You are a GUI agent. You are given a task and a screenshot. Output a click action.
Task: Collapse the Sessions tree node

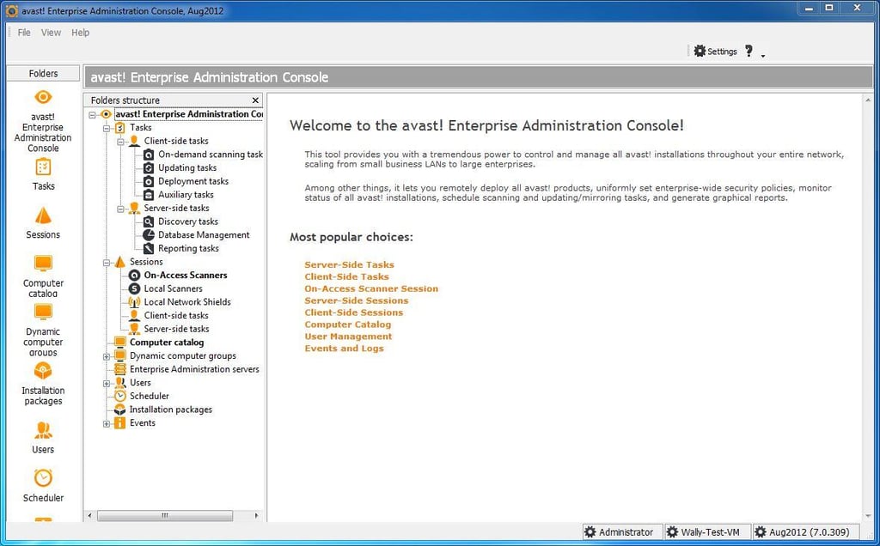tap(107, 263)
